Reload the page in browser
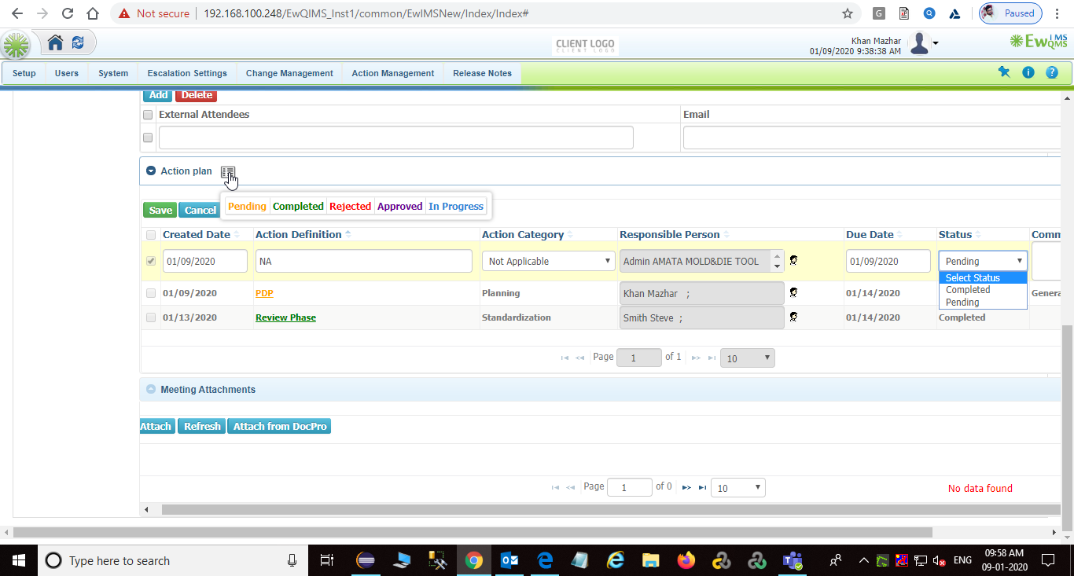The image size is (1074, 576). click(x=68, y=13)
